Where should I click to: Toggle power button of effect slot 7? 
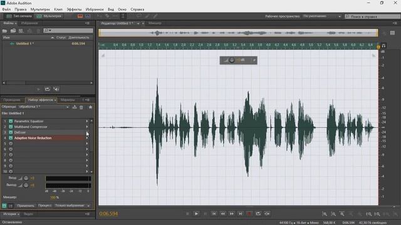[x=11, y=155]
